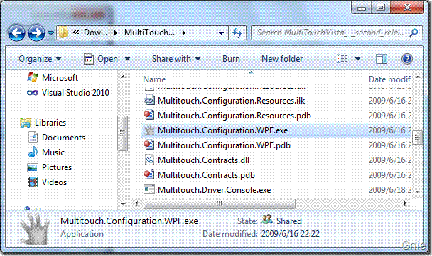Expand arrow after 'Dow...' breadcrumb
The width and height of the screenshot is (432, 256).
click(116, 33)
